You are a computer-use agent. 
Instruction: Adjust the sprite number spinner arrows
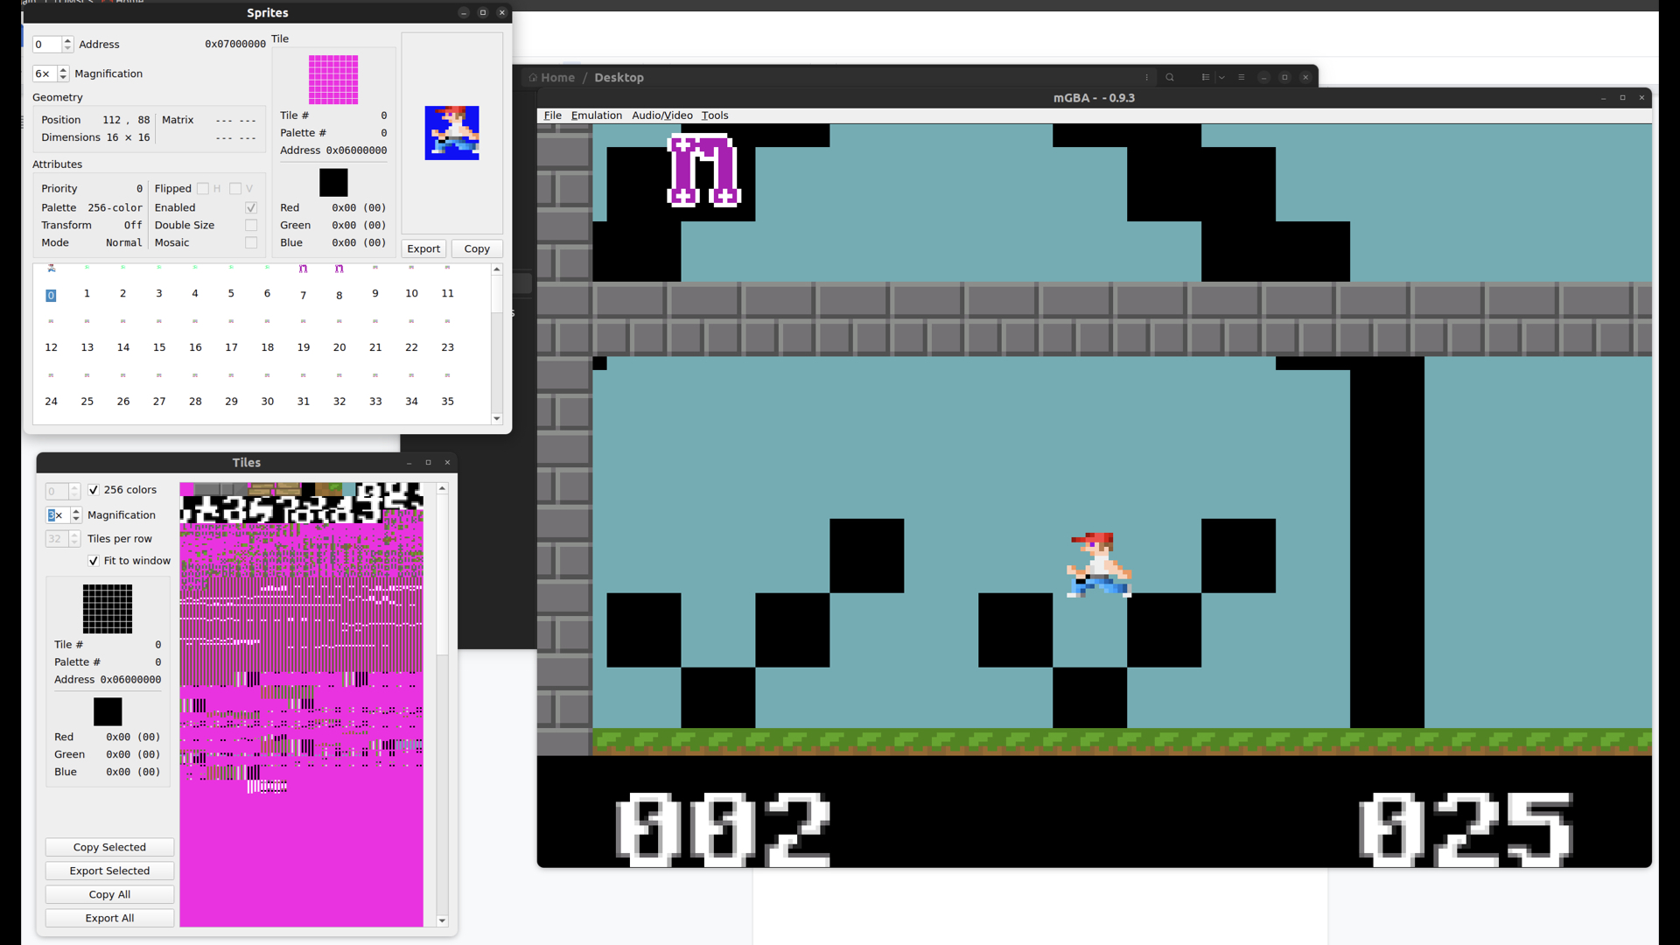tap(67, 44)
